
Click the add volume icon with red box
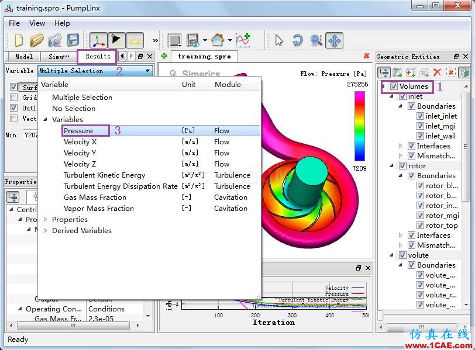click(411, 72)
